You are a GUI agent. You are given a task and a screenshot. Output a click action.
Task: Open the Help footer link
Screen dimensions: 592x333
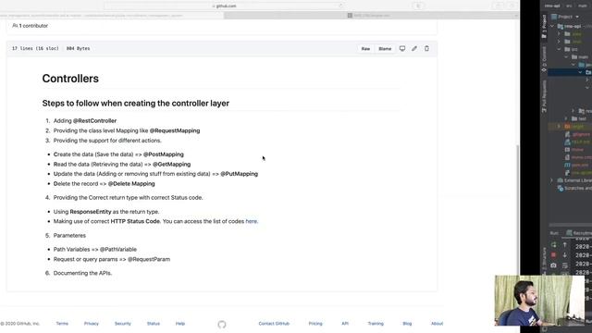[x=180, y=324]
